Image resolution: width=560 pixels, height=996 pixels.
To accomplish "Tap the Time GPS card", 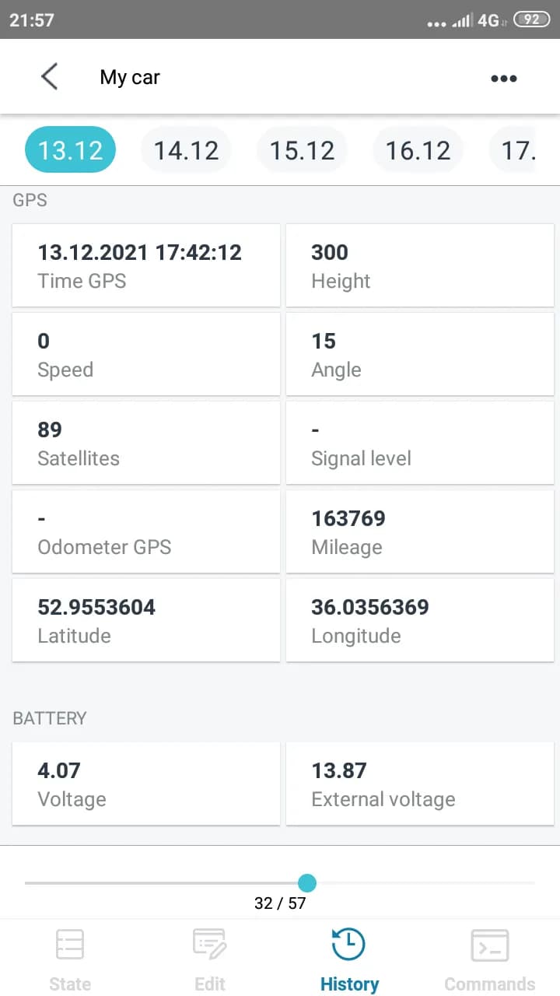I will coord(146,265).
